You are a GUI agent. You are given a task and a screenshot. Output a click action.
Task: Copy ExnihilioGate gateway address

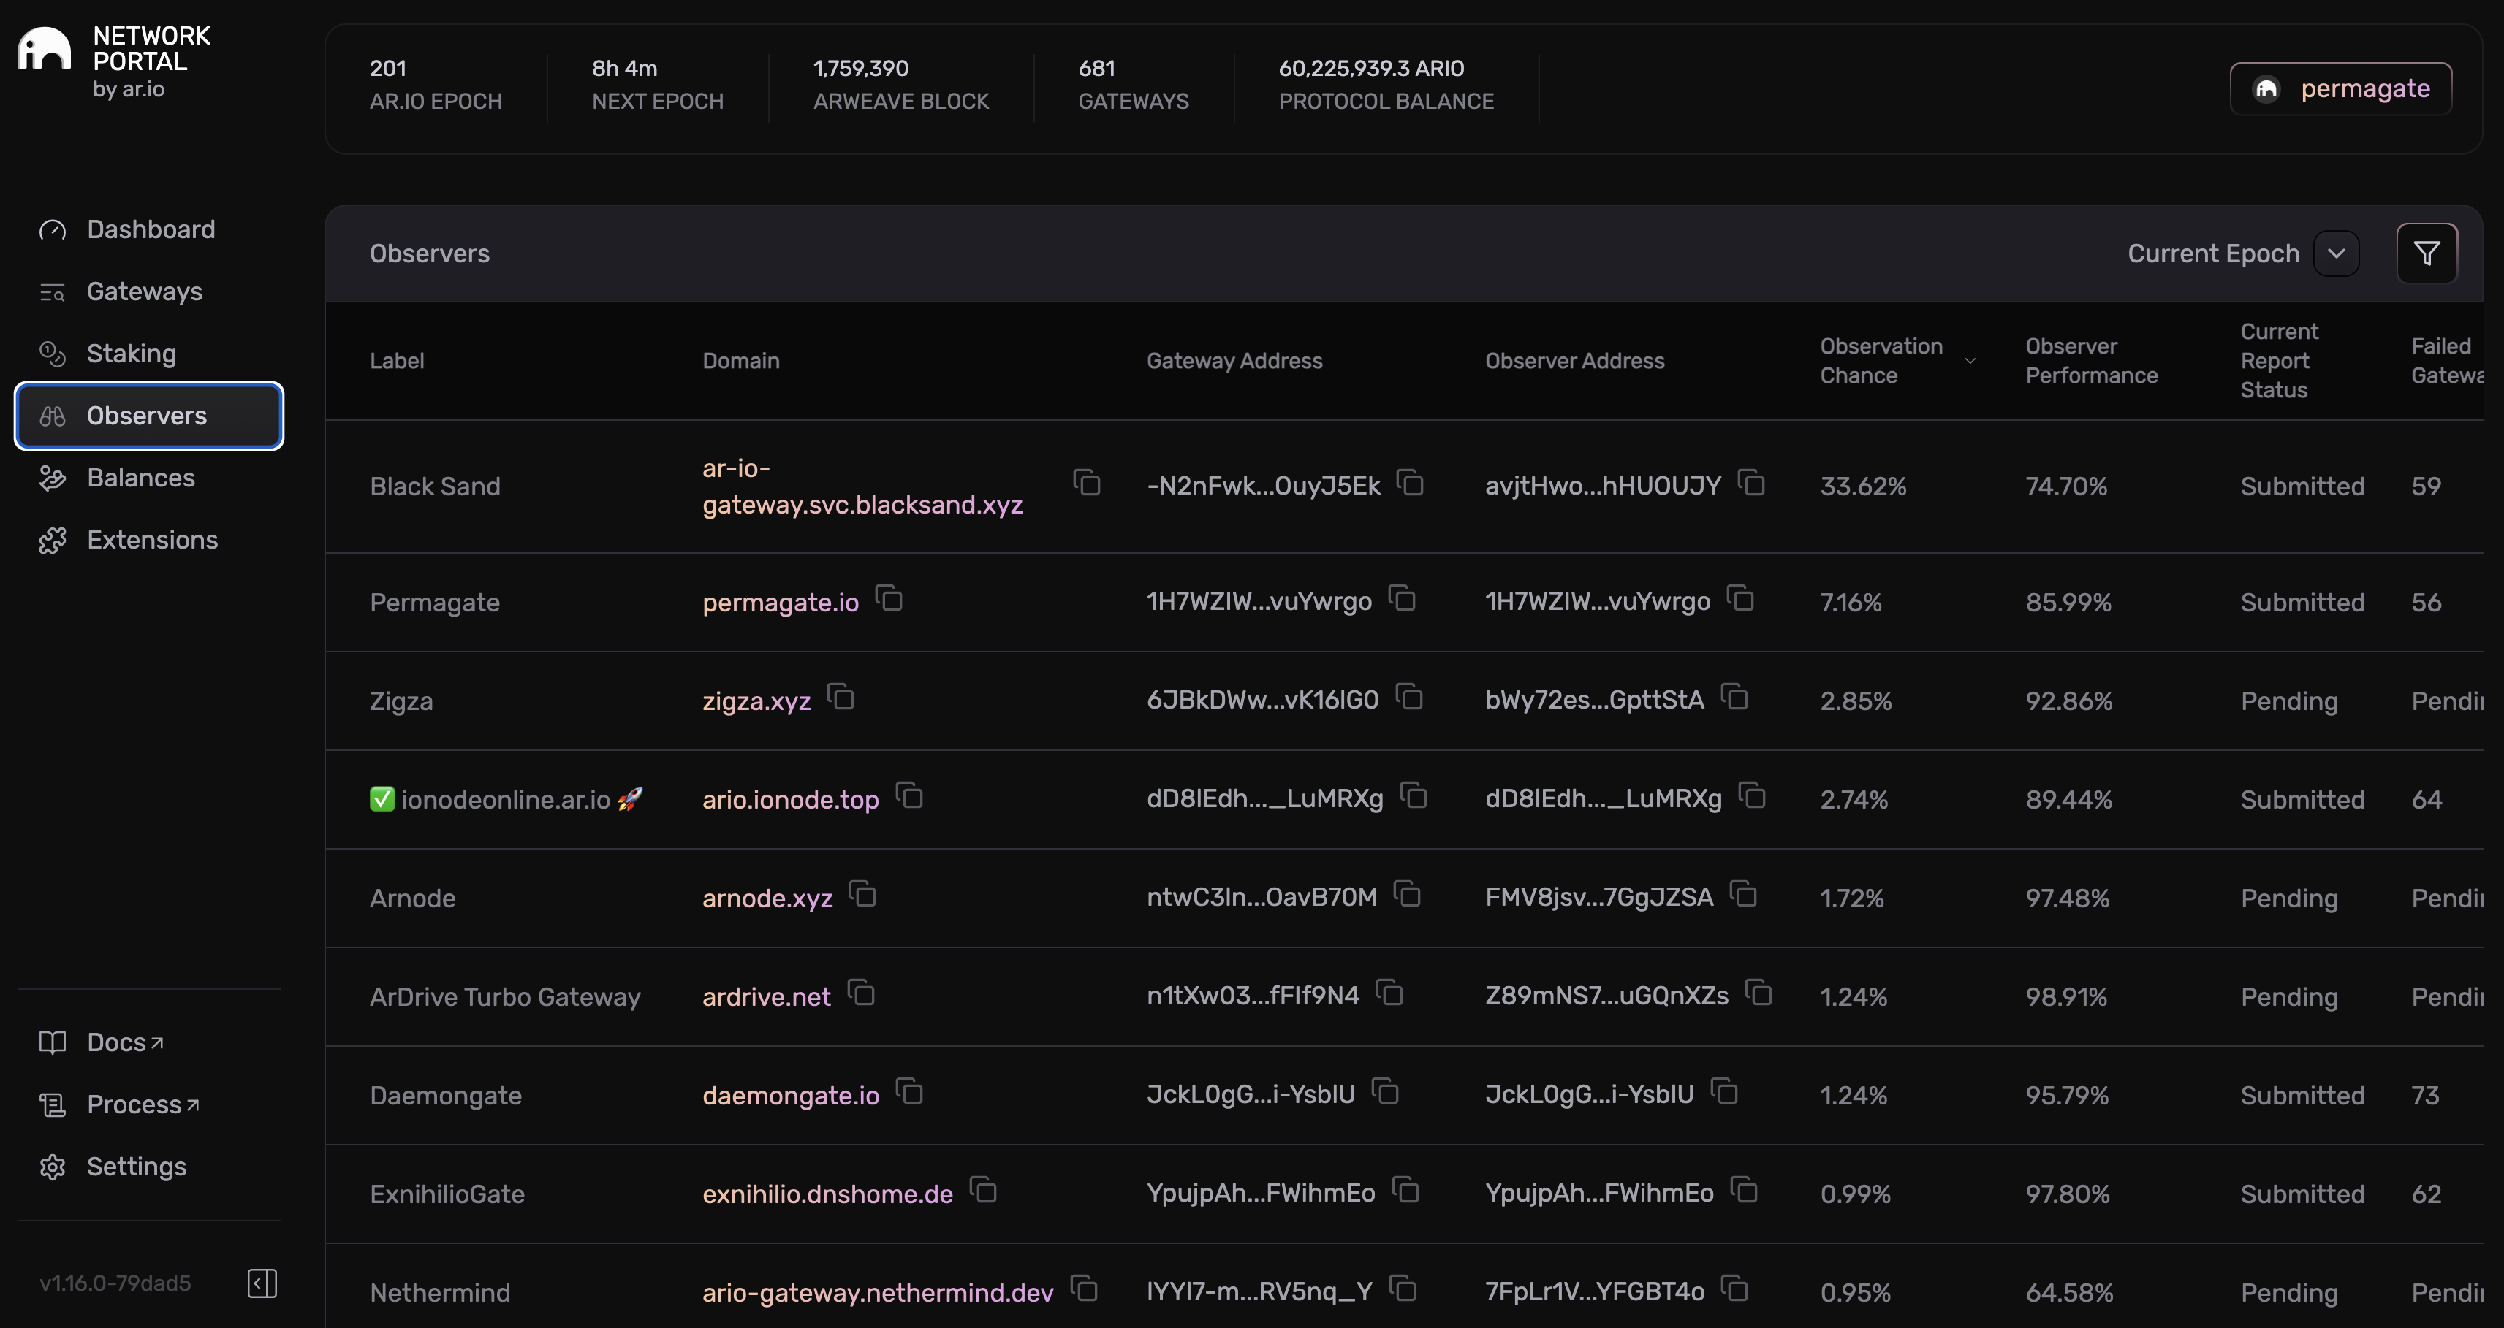(1406, 1191)
